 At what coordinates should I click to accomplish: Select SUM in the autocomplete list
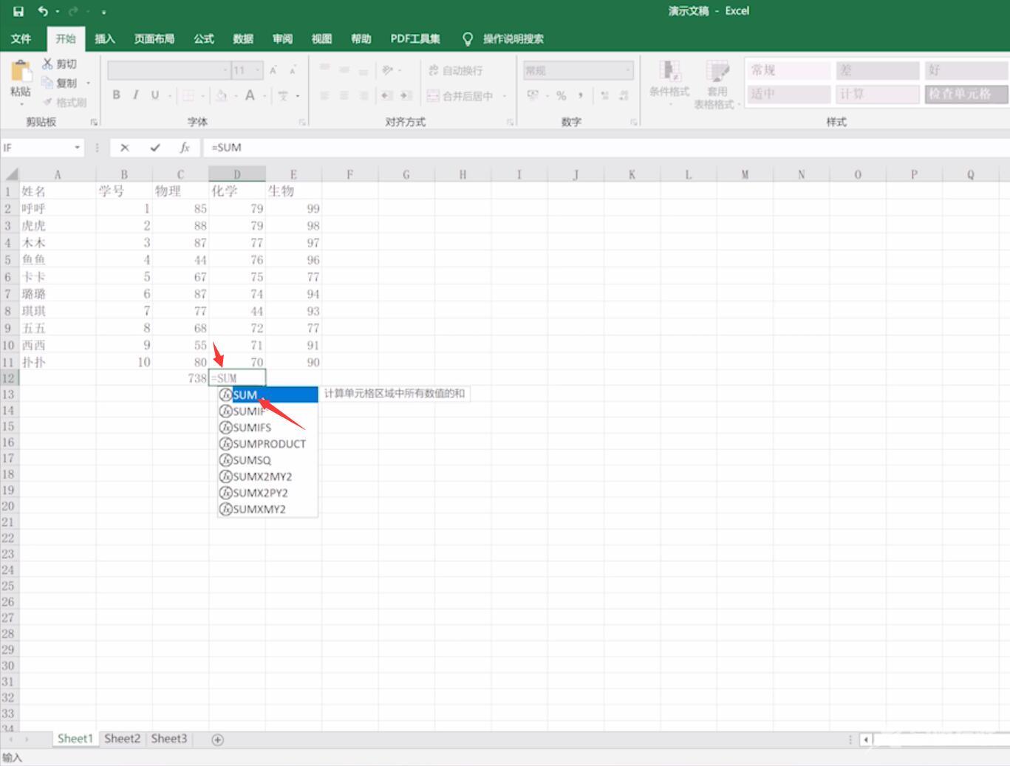click(267, 394)
